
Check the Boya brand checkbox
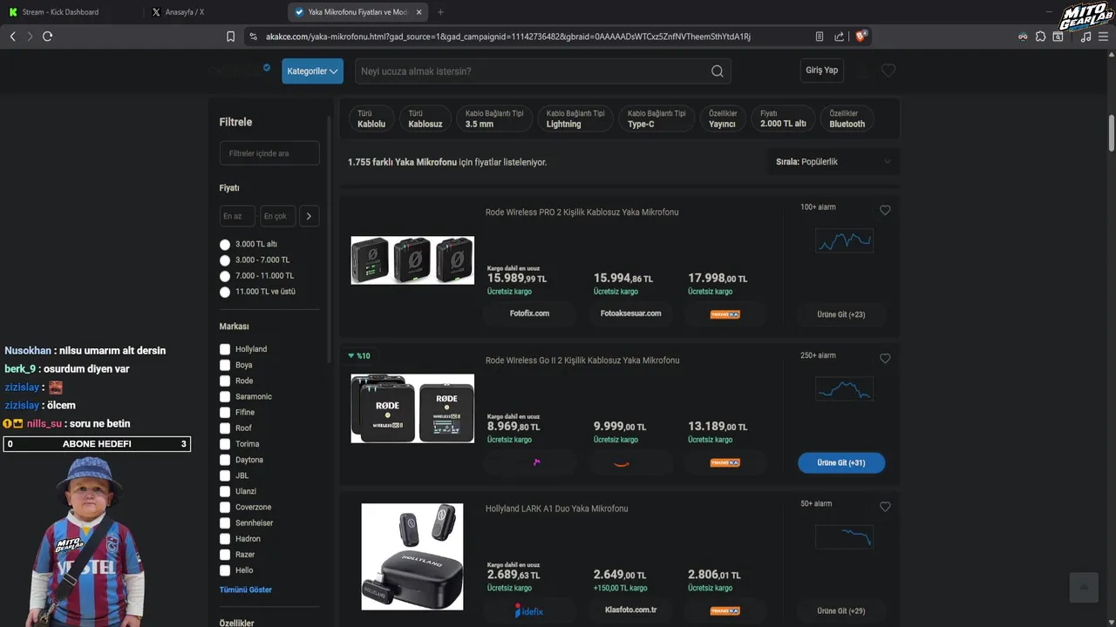pyautogui.click(x=225, y=365)
